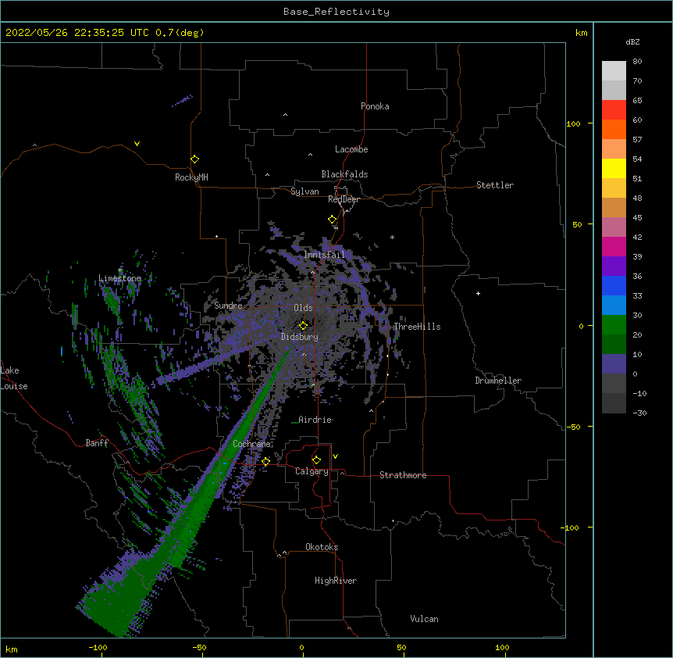The image size is (673, 658).
Task: Click the asterisk marker above Limestone
Action: pyautogui.click(x=120, y=270)
